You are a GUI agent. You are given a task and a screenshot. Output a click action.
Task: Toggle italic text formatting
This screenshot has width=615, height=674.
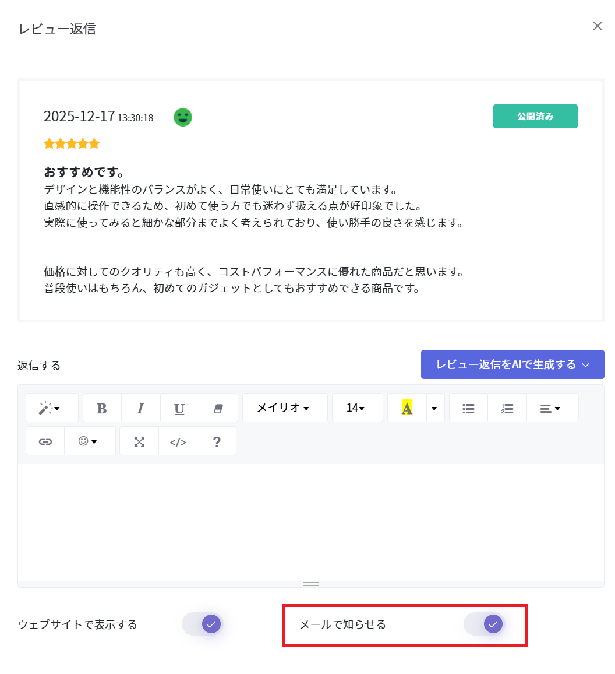[x=140, y=408]
